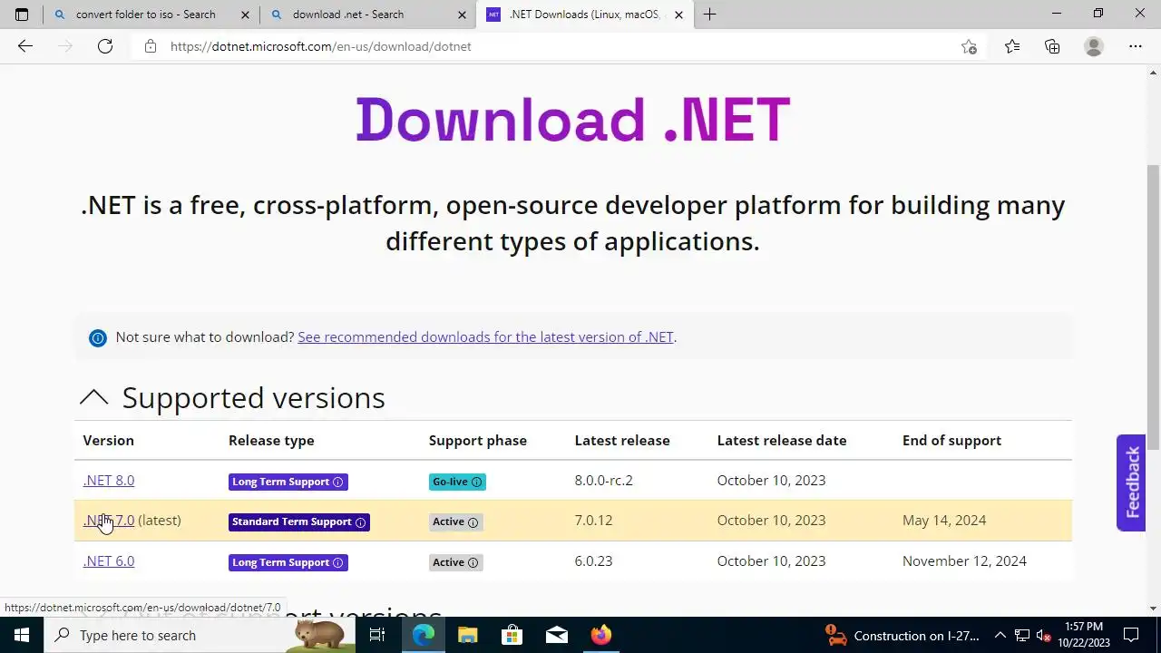The image size is (1161, 653).
Task: Open the Mail app from the taskbar
Action: tap(556, 635)
